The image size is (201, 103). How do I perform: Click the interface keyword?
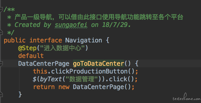[x=46, y=40]
